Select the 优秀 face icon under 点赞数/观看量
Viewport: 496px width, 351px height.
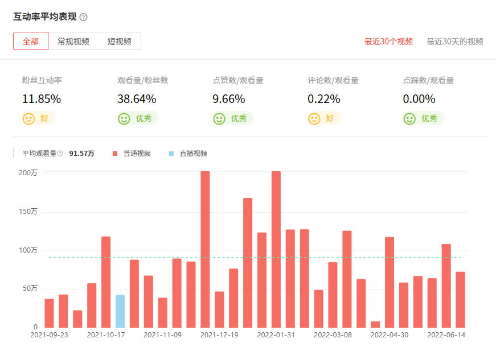click(218, 118)
